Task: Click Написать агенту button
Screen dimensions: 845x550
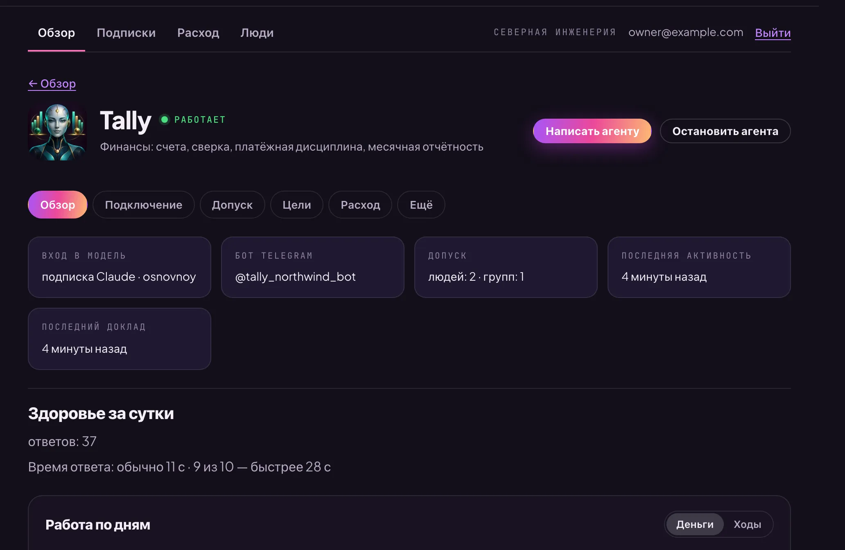Action: point(592,131)
